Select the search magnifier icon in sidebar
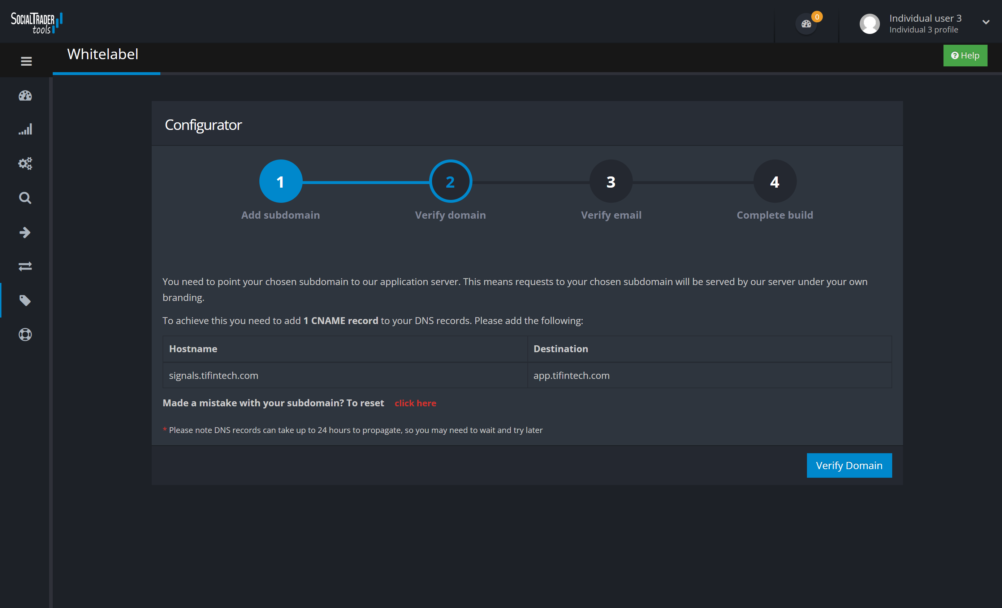1002x608 pixels. [25, 198]
